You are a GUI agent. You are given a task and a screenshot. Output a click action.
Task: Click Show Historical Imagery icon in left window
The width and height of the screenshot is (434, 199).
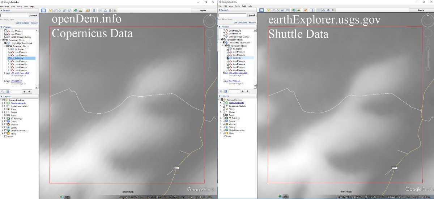click(x=77, y=10)
